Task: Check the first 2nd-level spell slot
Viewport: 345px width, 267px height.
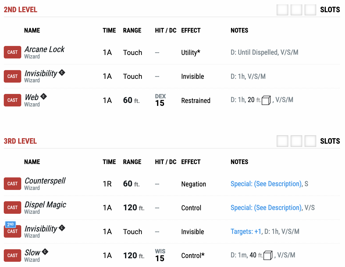Action: tap(282, 10)
